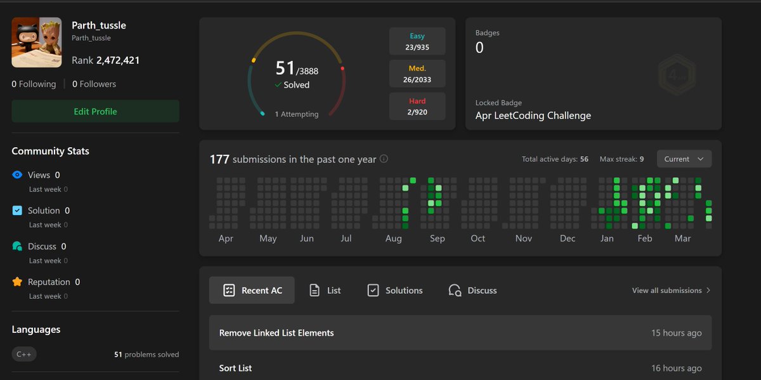Click the 16 hours ago timestamp
The width and height of the screenshot is (761, 380).
tap(677, 368)
